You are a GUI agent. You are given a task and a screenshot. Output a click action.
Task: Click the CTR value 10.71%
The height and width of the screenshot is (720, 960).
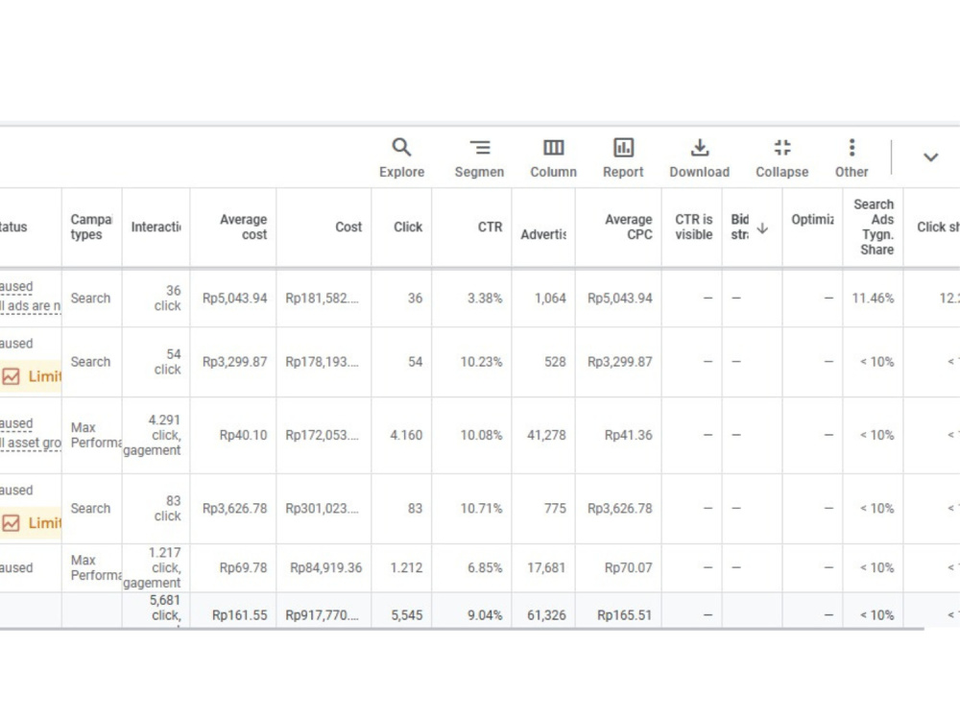pyautogui.click(x=481, y=509)
